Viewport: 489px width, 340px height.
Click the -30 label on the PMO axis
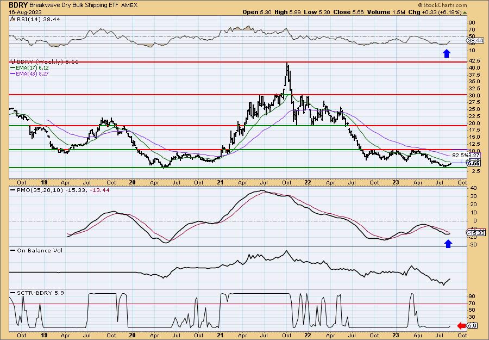tap(473, 245)
